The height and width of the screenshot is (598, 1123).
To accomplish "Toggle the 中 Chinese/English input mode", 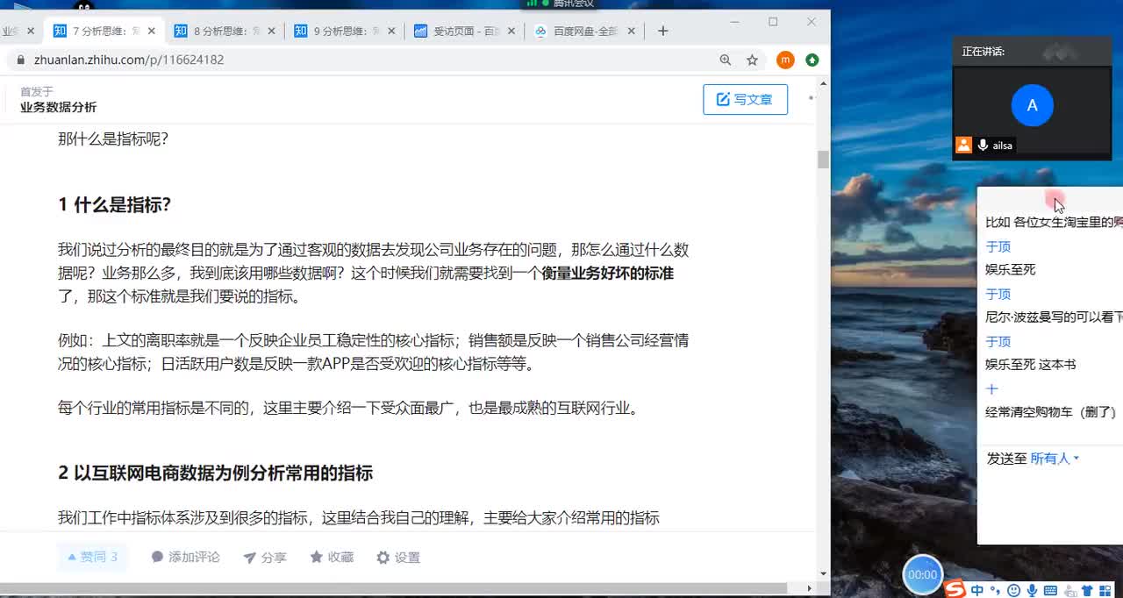I will point(977,591).
